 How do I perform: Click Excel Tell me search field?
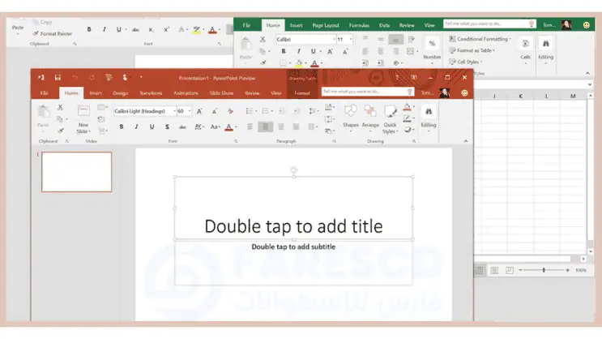tap(489, 24)
